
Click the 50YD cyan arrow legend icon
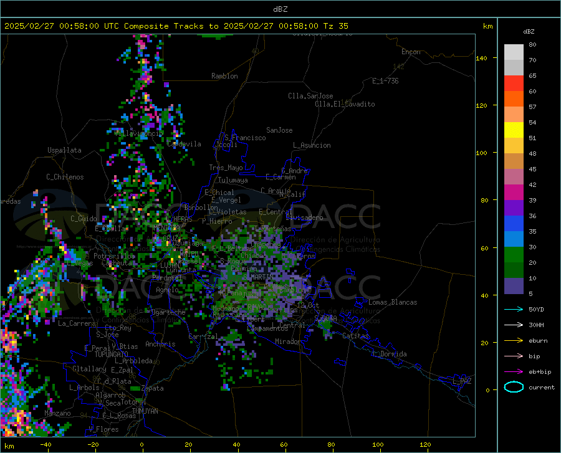click(x=514, y=309)
